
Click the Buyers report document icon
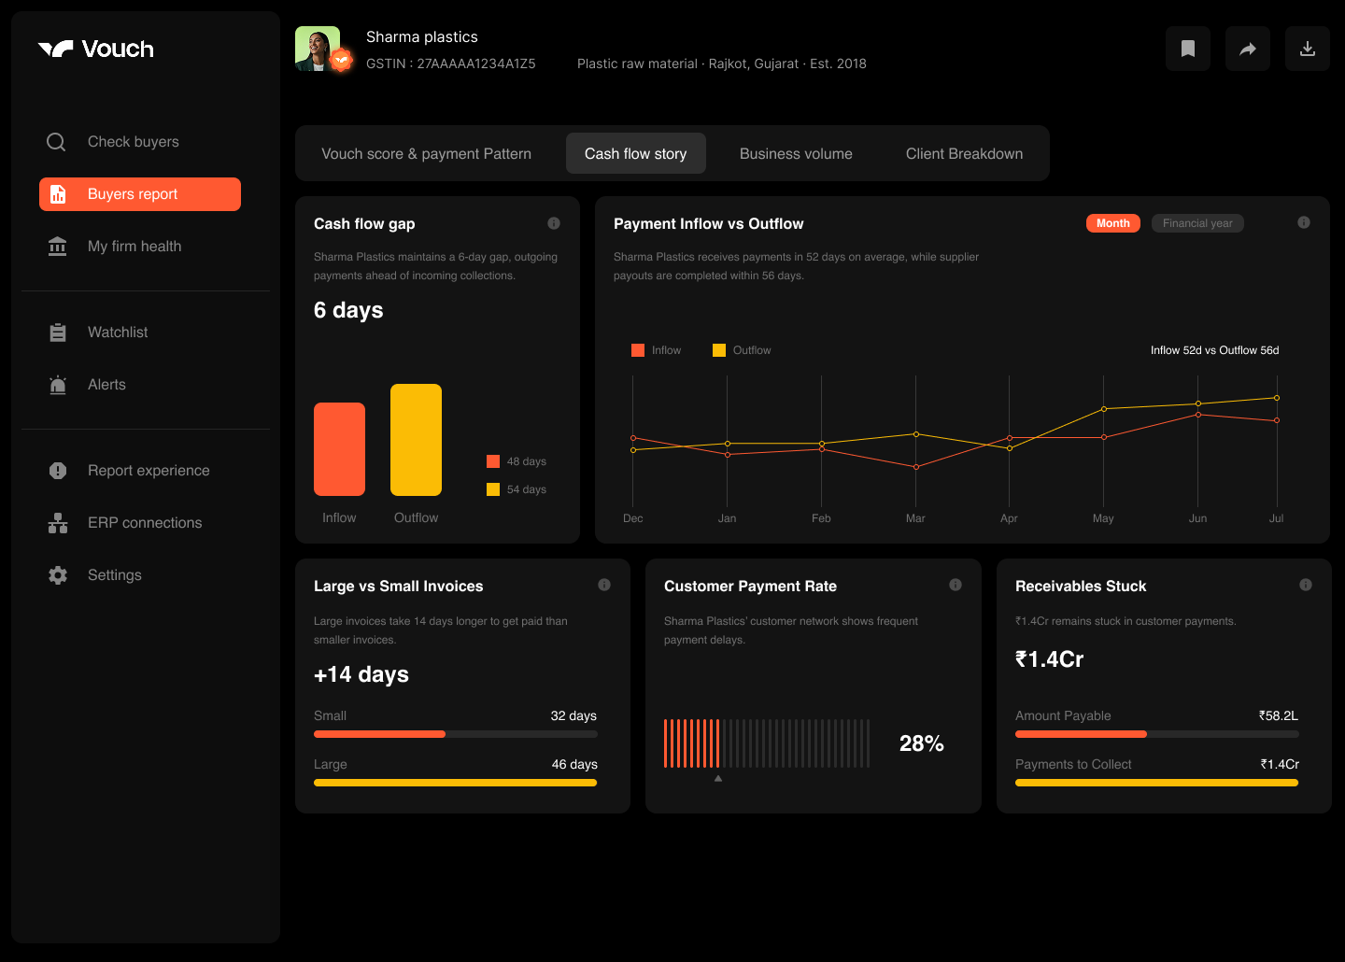click(x=58, y=194)
